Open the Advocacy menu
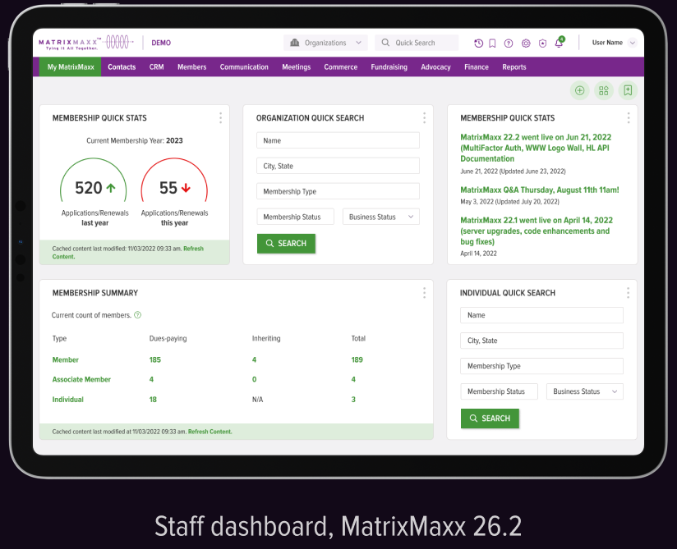 (x=435, y=66)
